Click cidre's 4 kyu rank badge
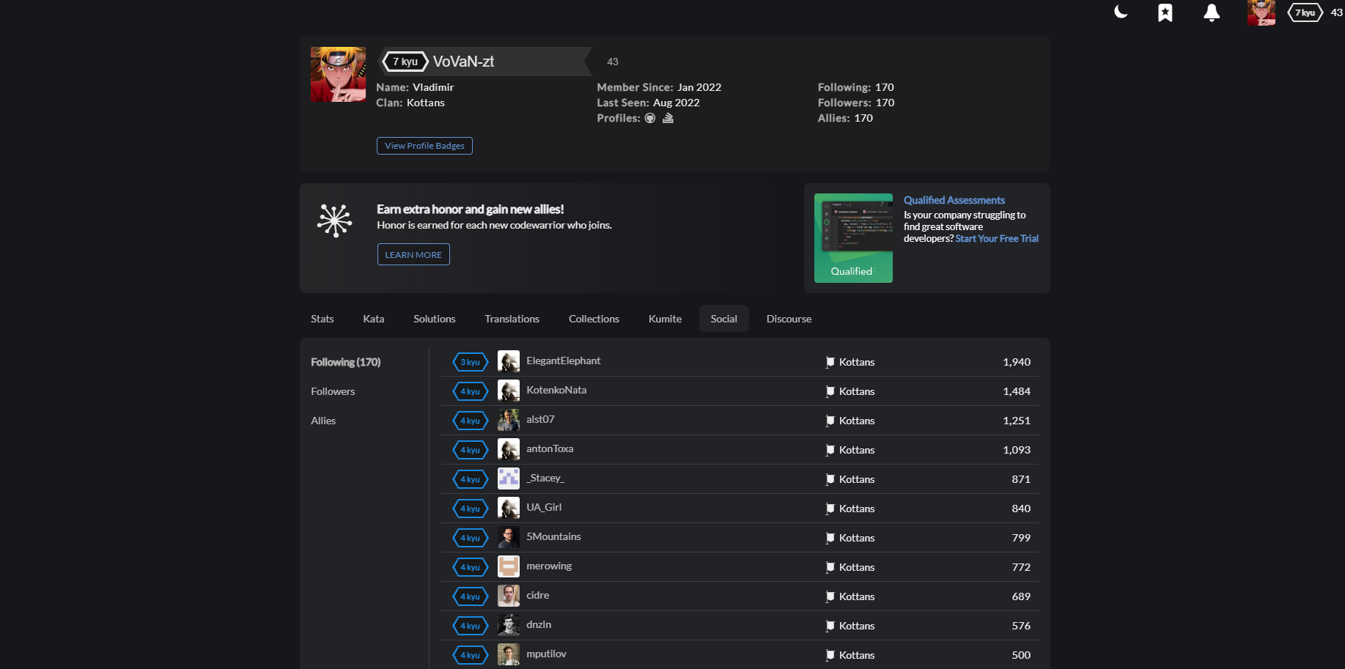The height and width of the screenshot is (669, 1345). pyautogui.click(x=471, y=596)
